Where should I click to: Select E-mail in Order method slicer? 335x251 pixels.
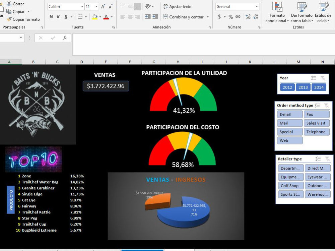coord(290,114)
